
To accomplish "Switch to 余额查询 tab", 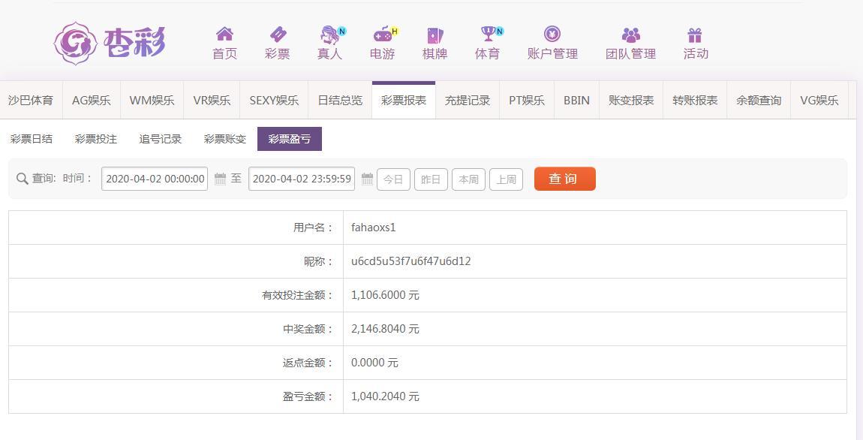I will click(x=759, y=100).
